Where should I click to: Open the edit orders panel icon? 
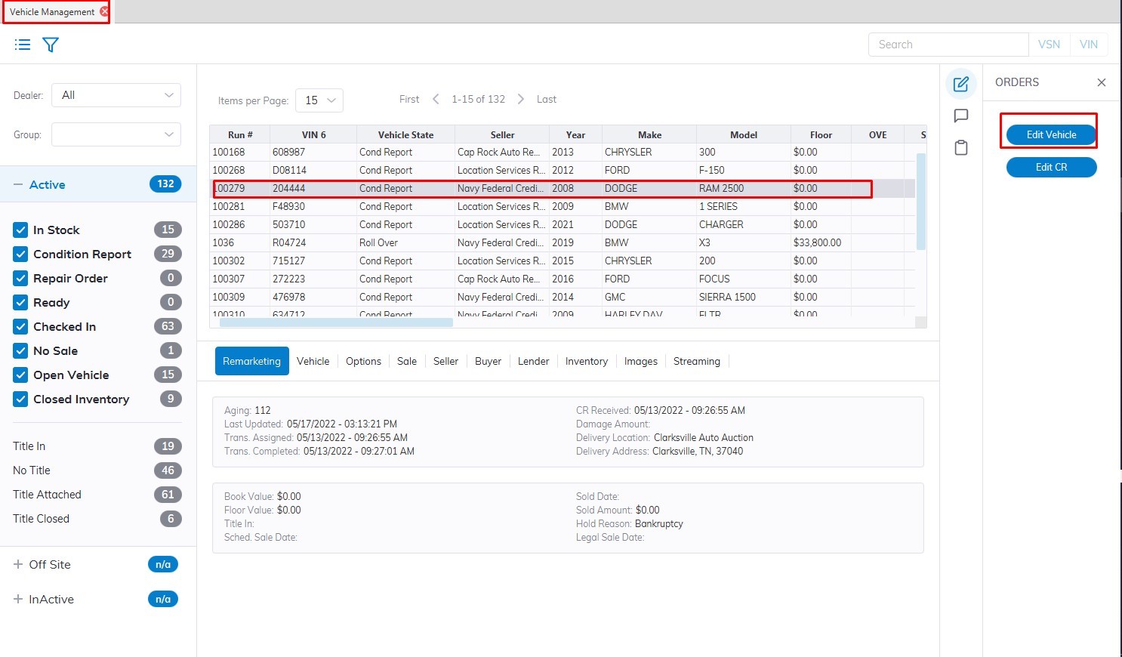point(960,84)
